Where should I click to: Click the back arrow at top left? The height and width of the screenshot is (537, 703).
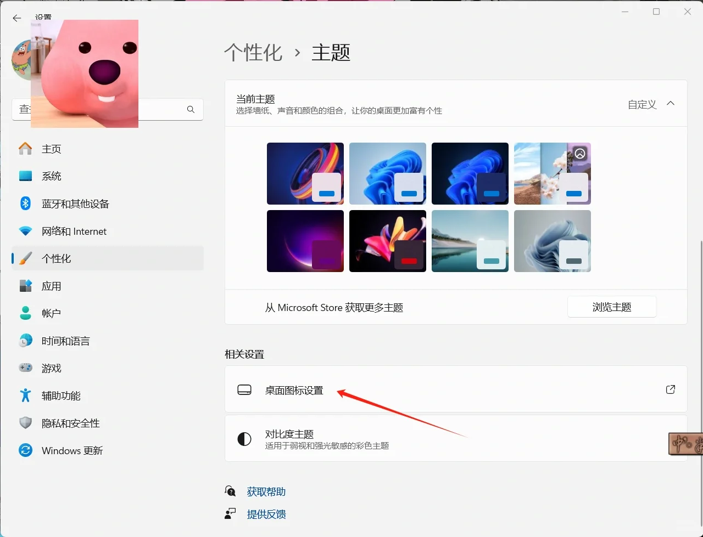[x=17, y=18]
